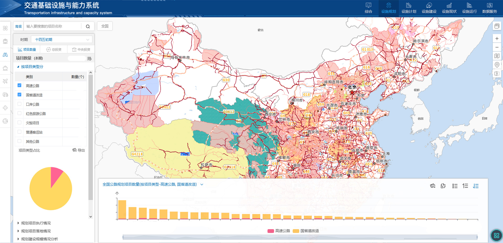Click the ship icon in left sidebar
The image size is (503, 243).
[5, 68]
